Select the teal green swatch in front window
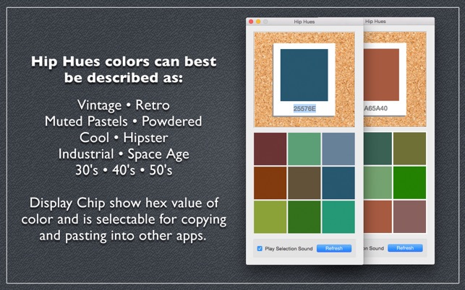Screen dimensions: 465x290 coord(338,217)
